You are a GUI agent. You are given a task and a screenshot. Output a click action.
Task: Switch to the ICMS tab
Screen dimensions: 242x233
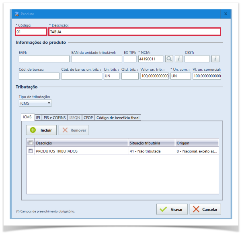coord(27,117)
